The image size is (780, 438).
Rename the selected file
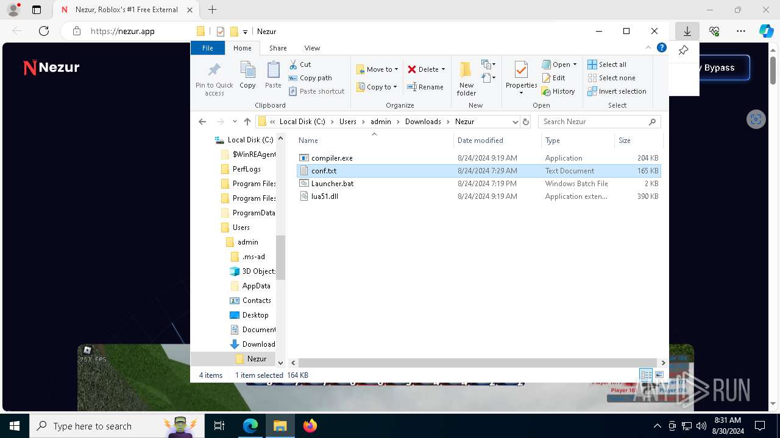point(425,87)
